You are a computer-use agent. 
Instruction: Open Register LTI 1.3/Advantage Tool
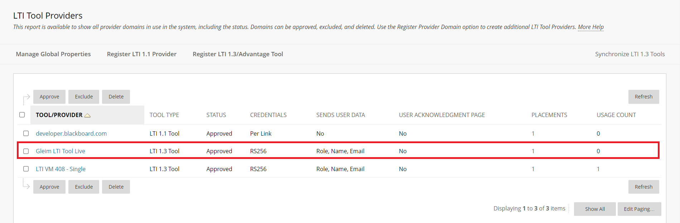coord(238,54)
